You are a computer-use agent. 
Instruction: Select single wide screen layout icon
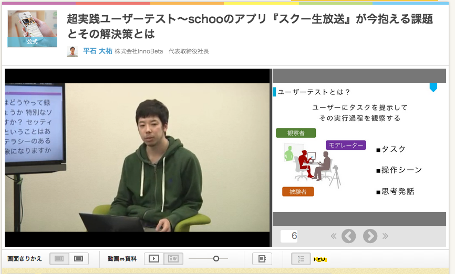pyautogui.click(x=79, y=259)
